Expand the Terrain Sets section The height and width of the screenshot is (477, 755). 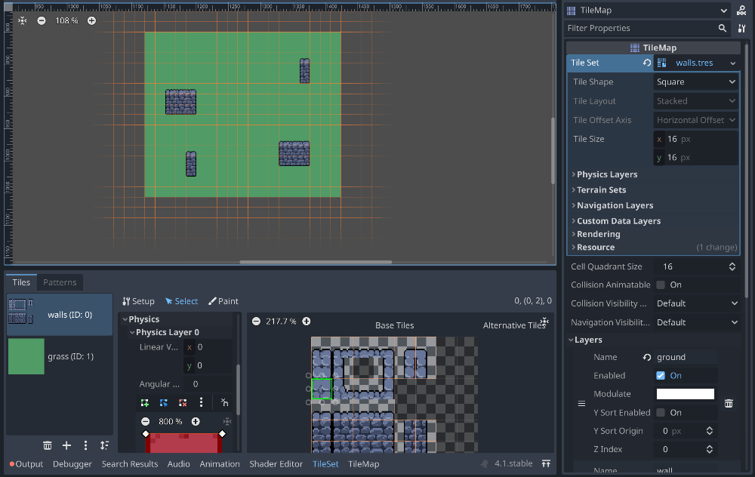[x=601, y=190]
